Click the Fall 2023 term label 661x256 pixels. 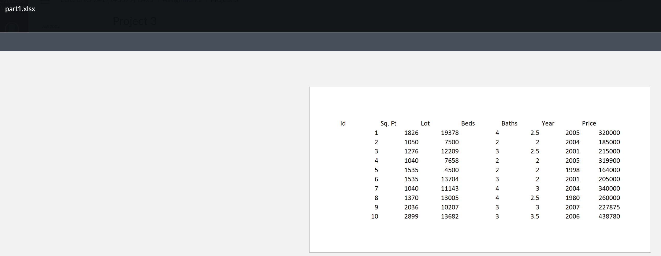point(51,26)
